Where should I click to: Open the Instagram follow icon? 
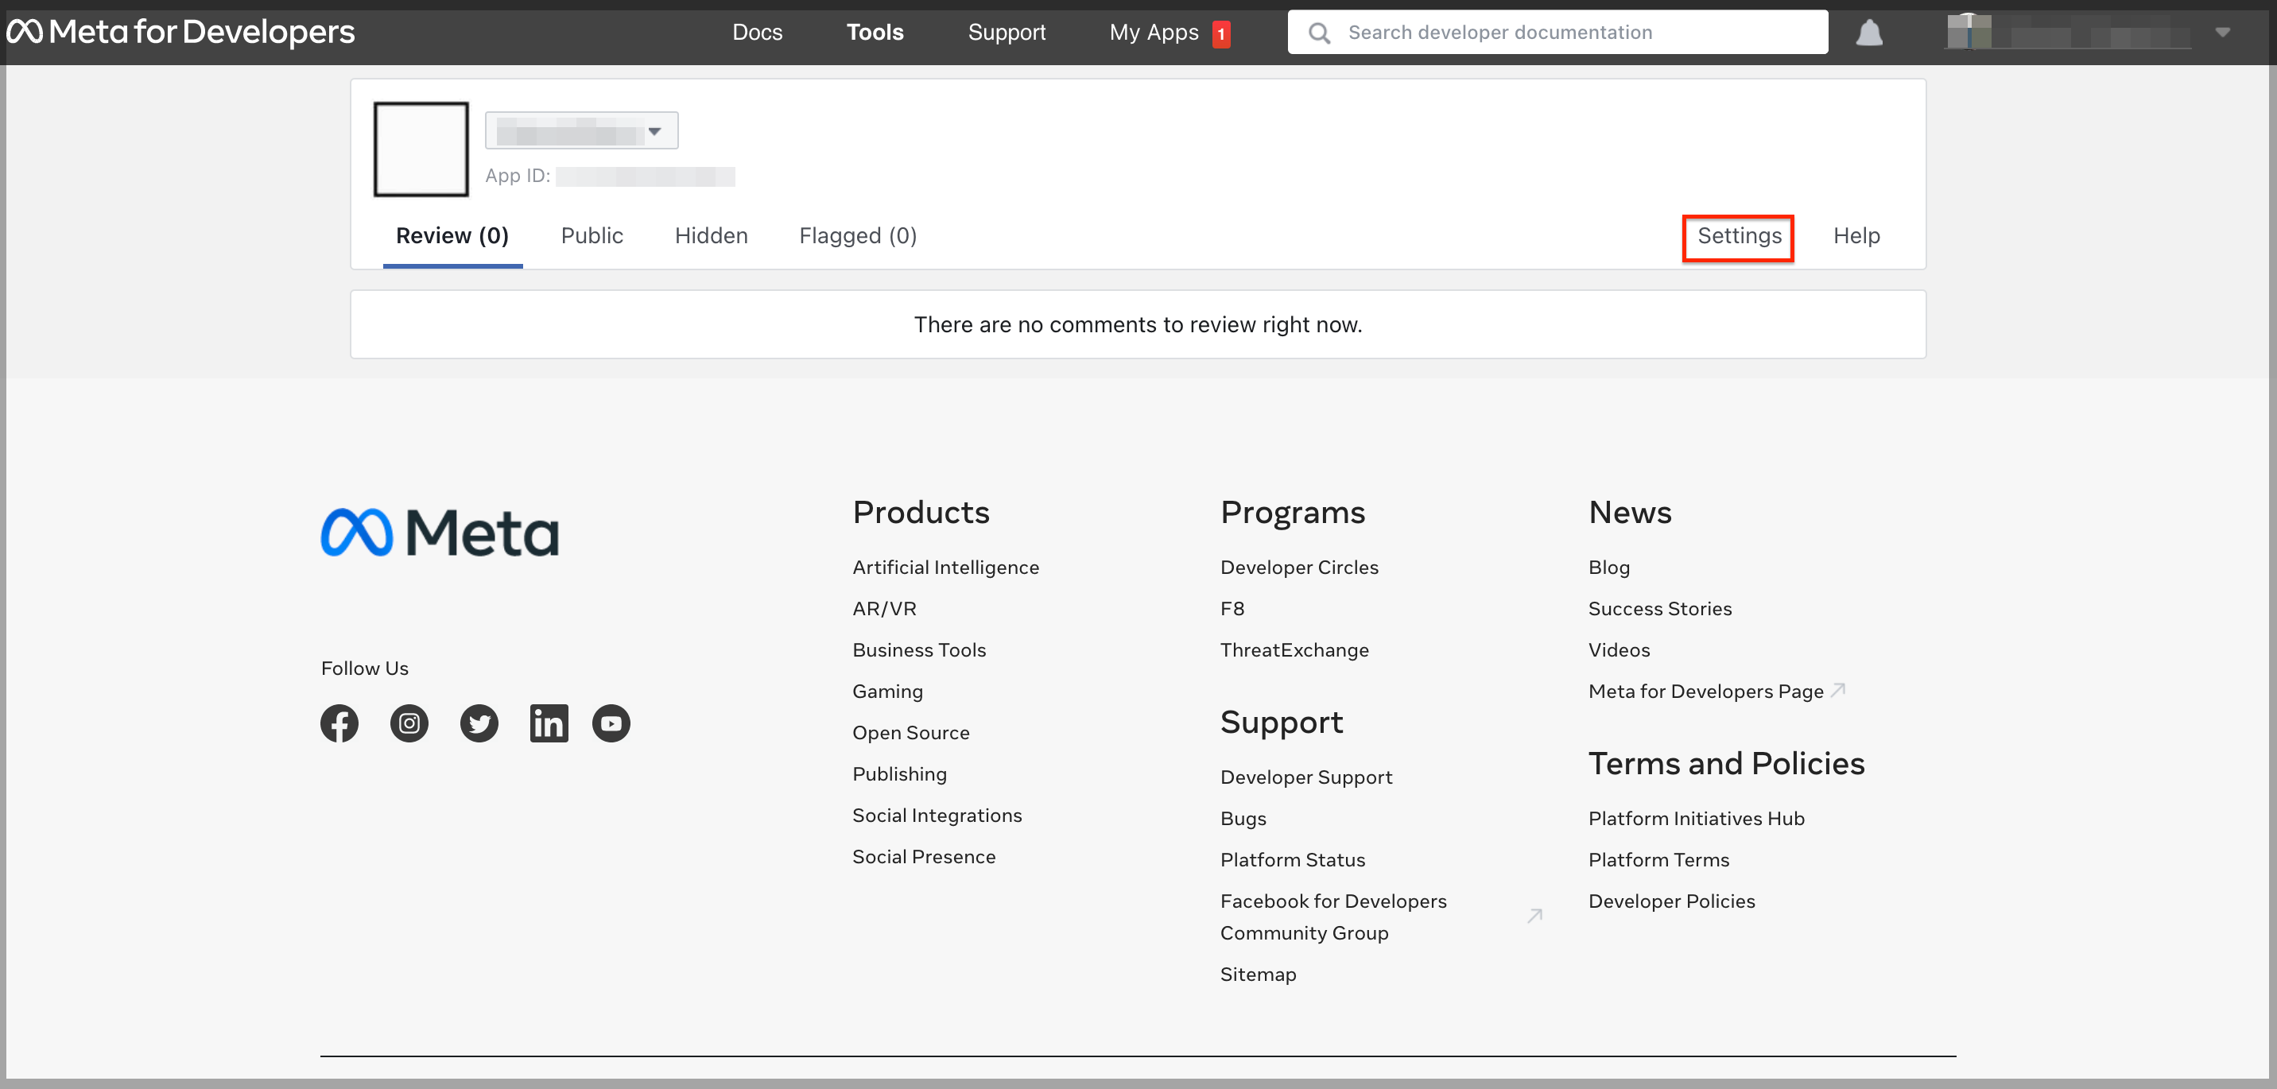pyautogui.click(x=409, y=723)
